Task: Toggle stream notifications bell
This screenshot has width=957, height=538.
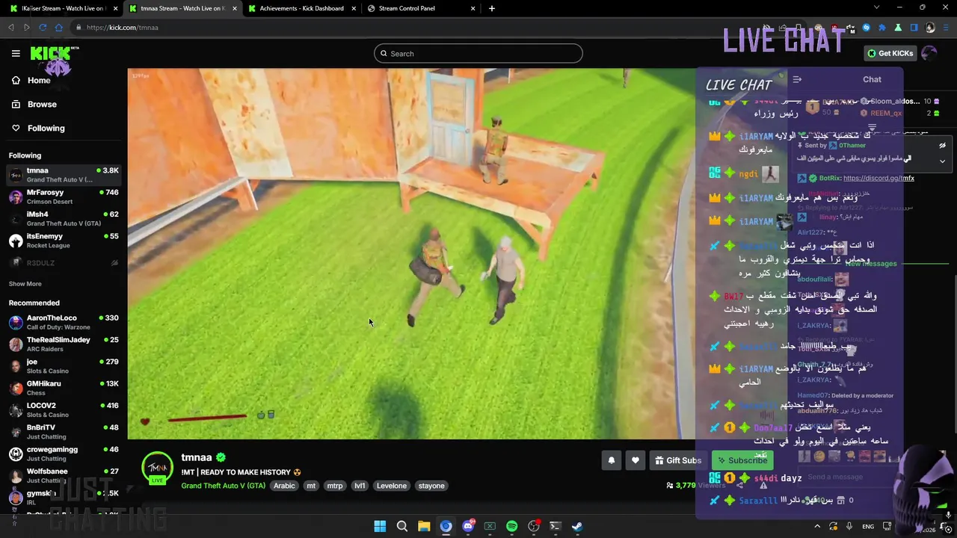Action: tap(611, 460)
